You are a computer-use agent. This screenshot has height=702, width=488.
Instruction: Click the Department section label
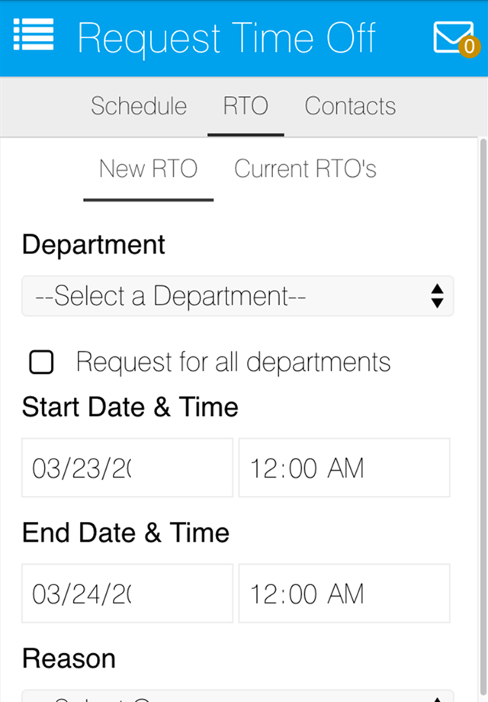point(94,244)
